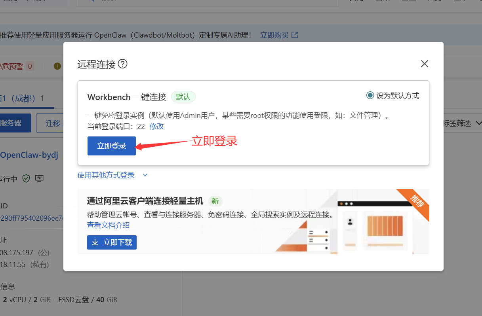Click 修改 to change the login port
Viewport: 482px width, 316px height.
pos(156,126)
